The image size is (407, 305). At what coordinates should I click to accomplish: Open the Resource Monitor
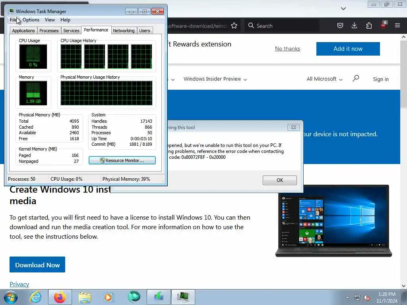click(x=122, y=160)
